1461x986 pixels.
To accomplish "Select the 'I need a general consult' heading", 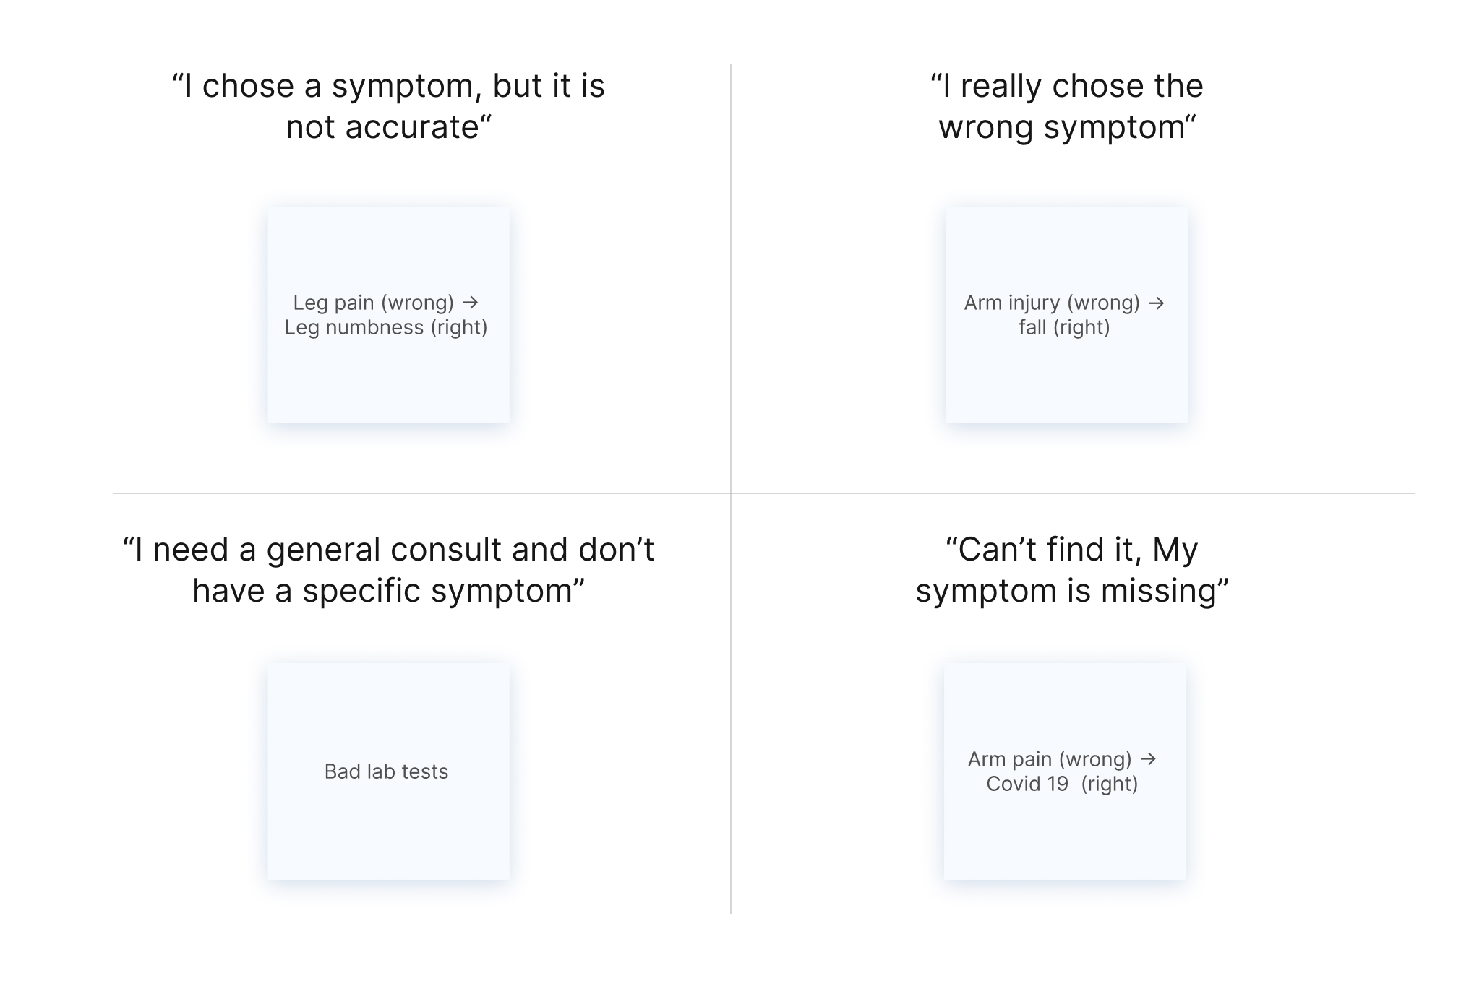I will tap(388, 570).
